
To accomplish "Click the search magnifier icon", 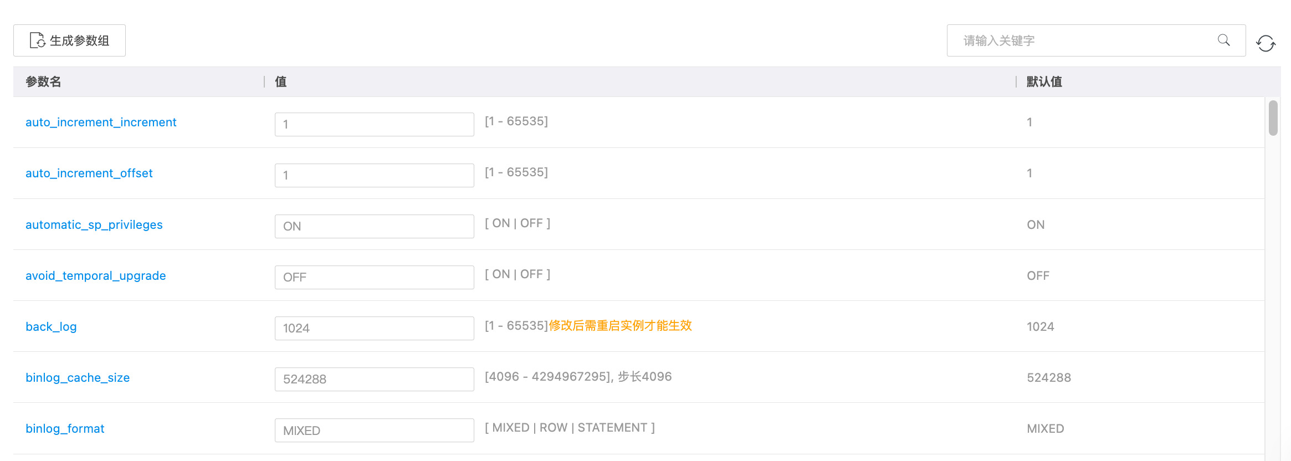I will pyautogui.click(x=1223, y=40).
